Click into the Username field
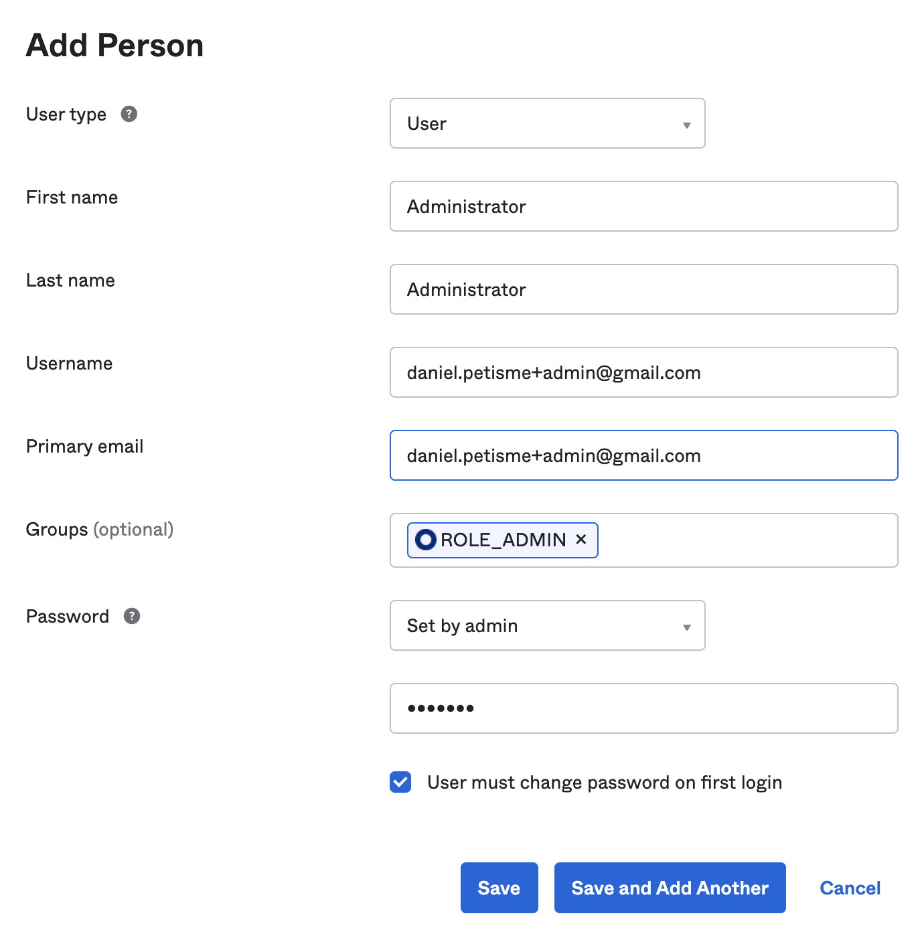The image size is (924, 940). [643, 373]
